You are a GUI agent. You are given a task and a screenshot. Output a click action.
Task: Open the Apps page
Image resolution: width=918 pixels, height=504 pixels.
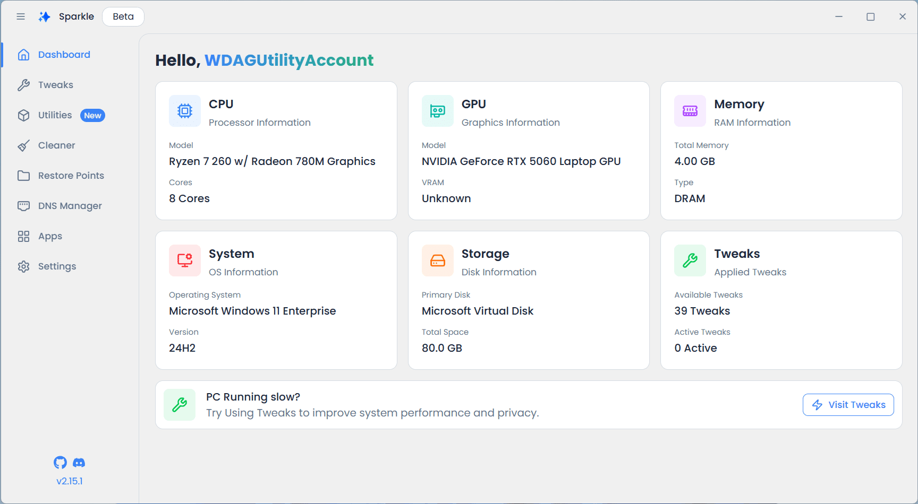pos(50,236)
